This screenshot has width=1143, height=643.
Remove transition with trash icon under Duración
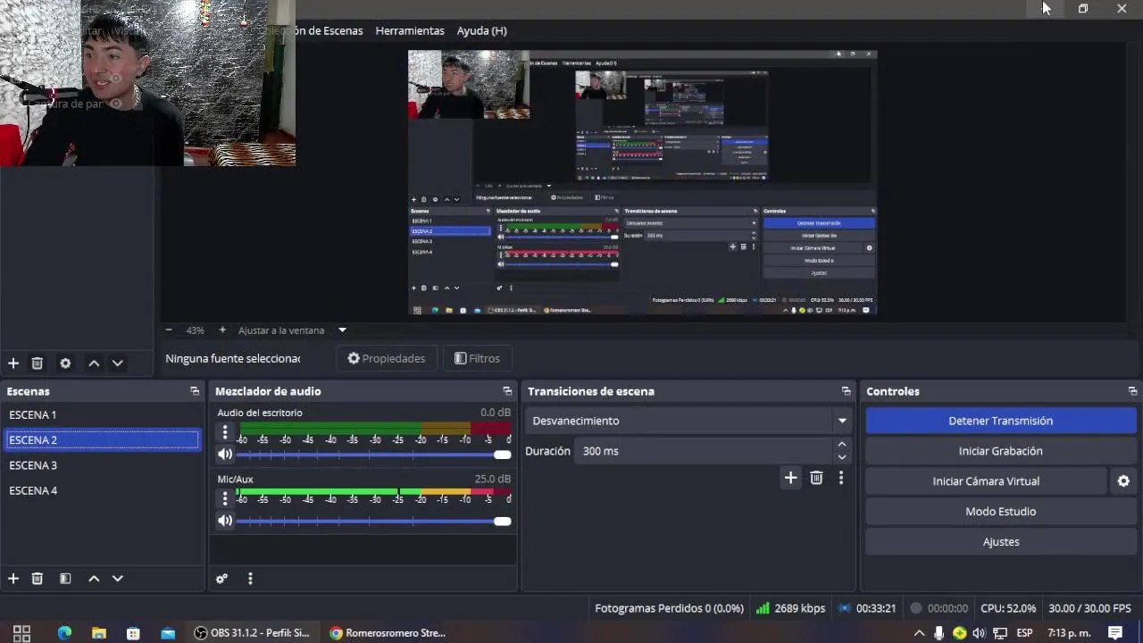(816, 478)
